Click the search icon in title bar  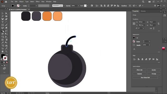(143, 2)
